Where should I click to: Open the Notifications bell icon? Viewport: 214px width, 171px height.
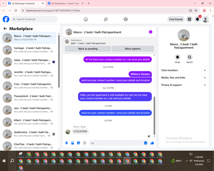click(197, 19)
